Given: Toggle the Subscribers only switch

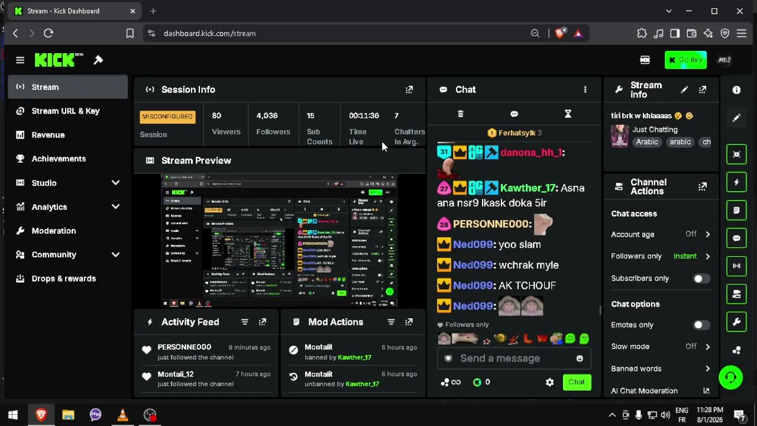Looking at the screenshot, I should coord(701,278).
